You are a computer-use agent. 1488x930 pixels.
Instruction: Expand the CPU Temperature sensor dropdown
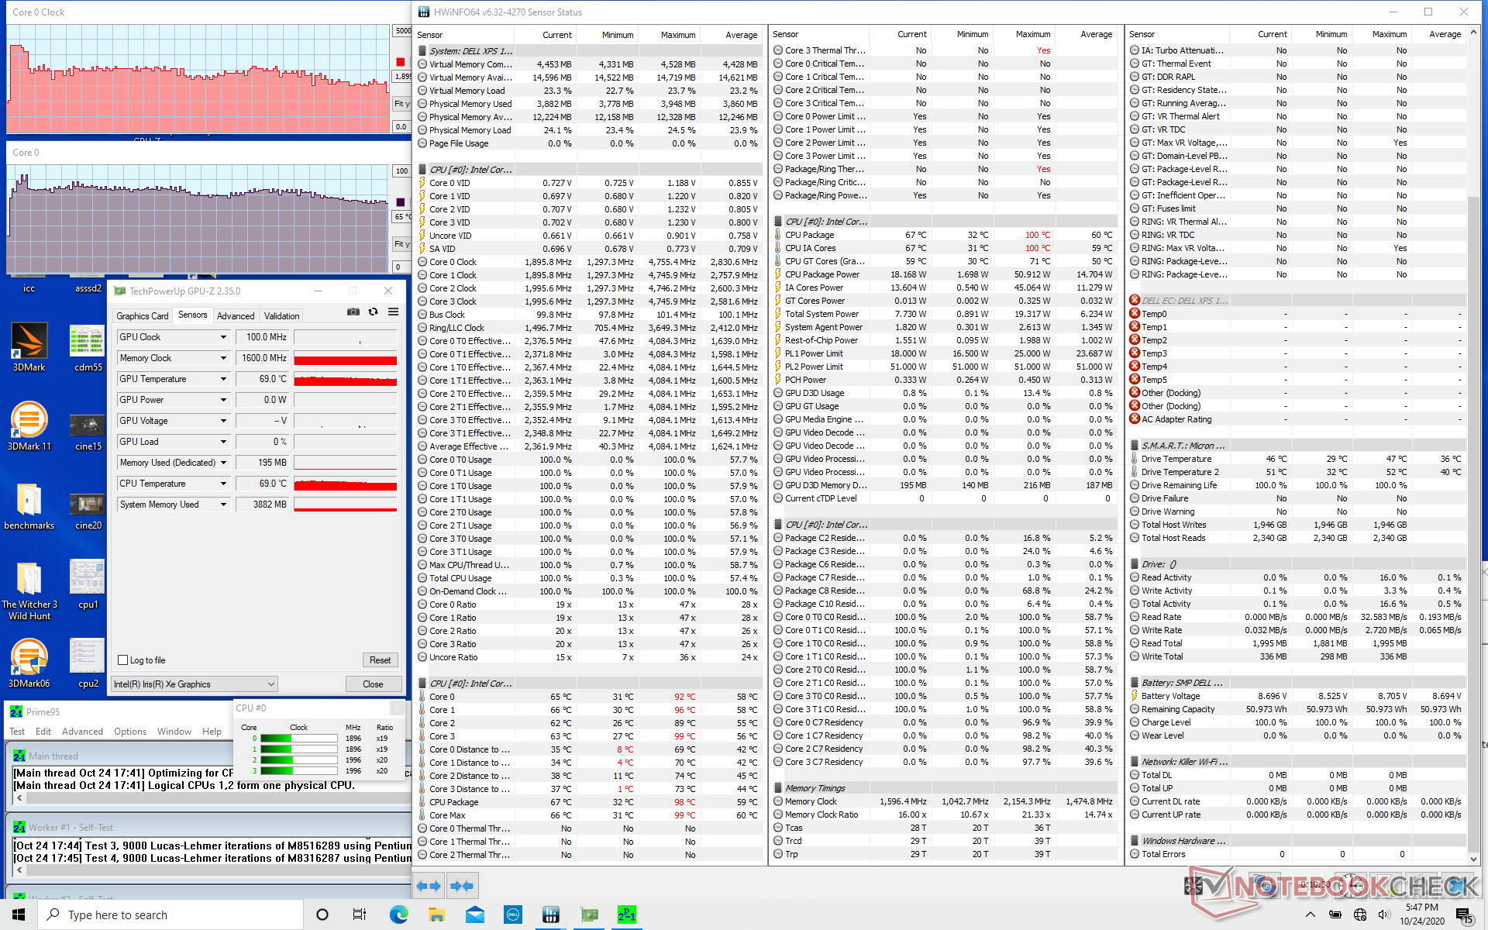click(x=223, y=484)
